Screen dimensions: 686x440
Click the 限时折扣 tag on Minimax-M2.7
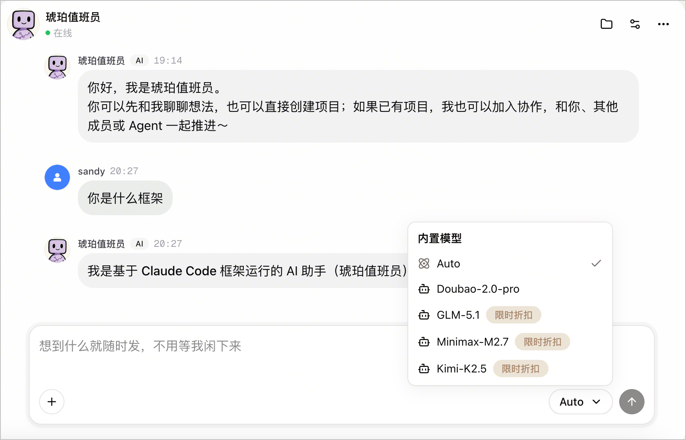pyautogui.click(x=542, y=342)
